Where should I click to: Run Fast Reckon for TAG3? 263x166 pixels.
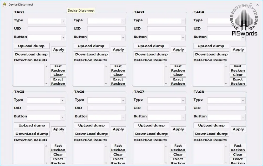[x=178, y=68]
